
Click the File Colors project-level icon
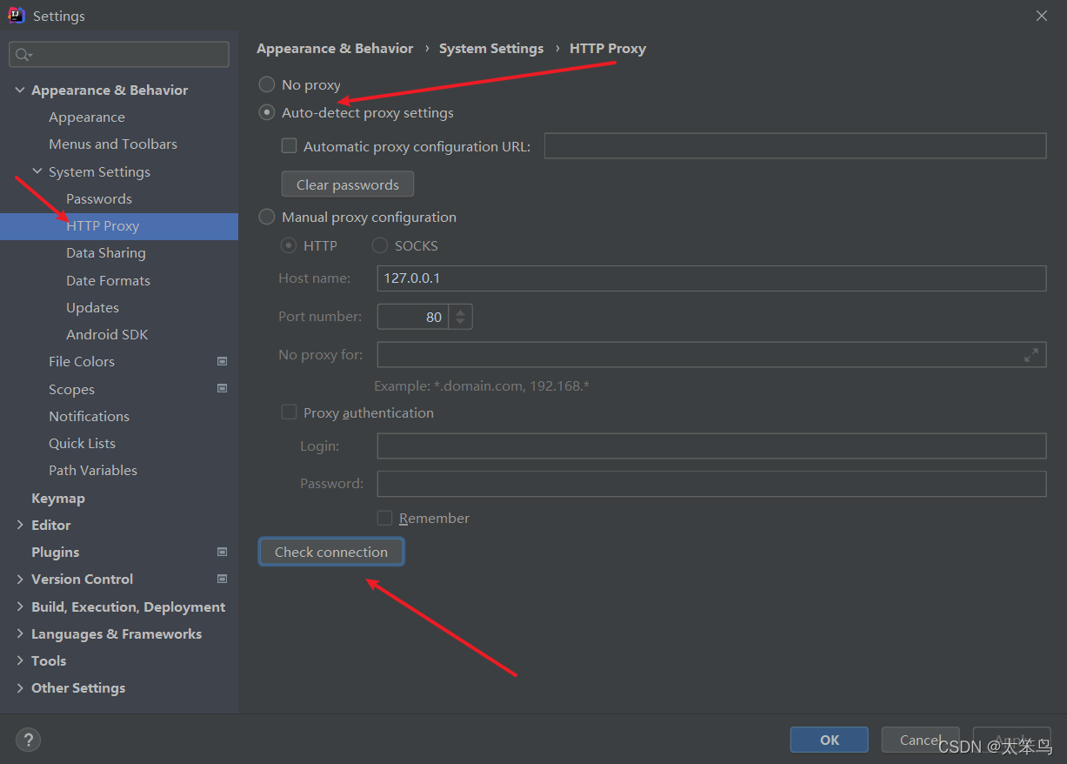(222, 361)
